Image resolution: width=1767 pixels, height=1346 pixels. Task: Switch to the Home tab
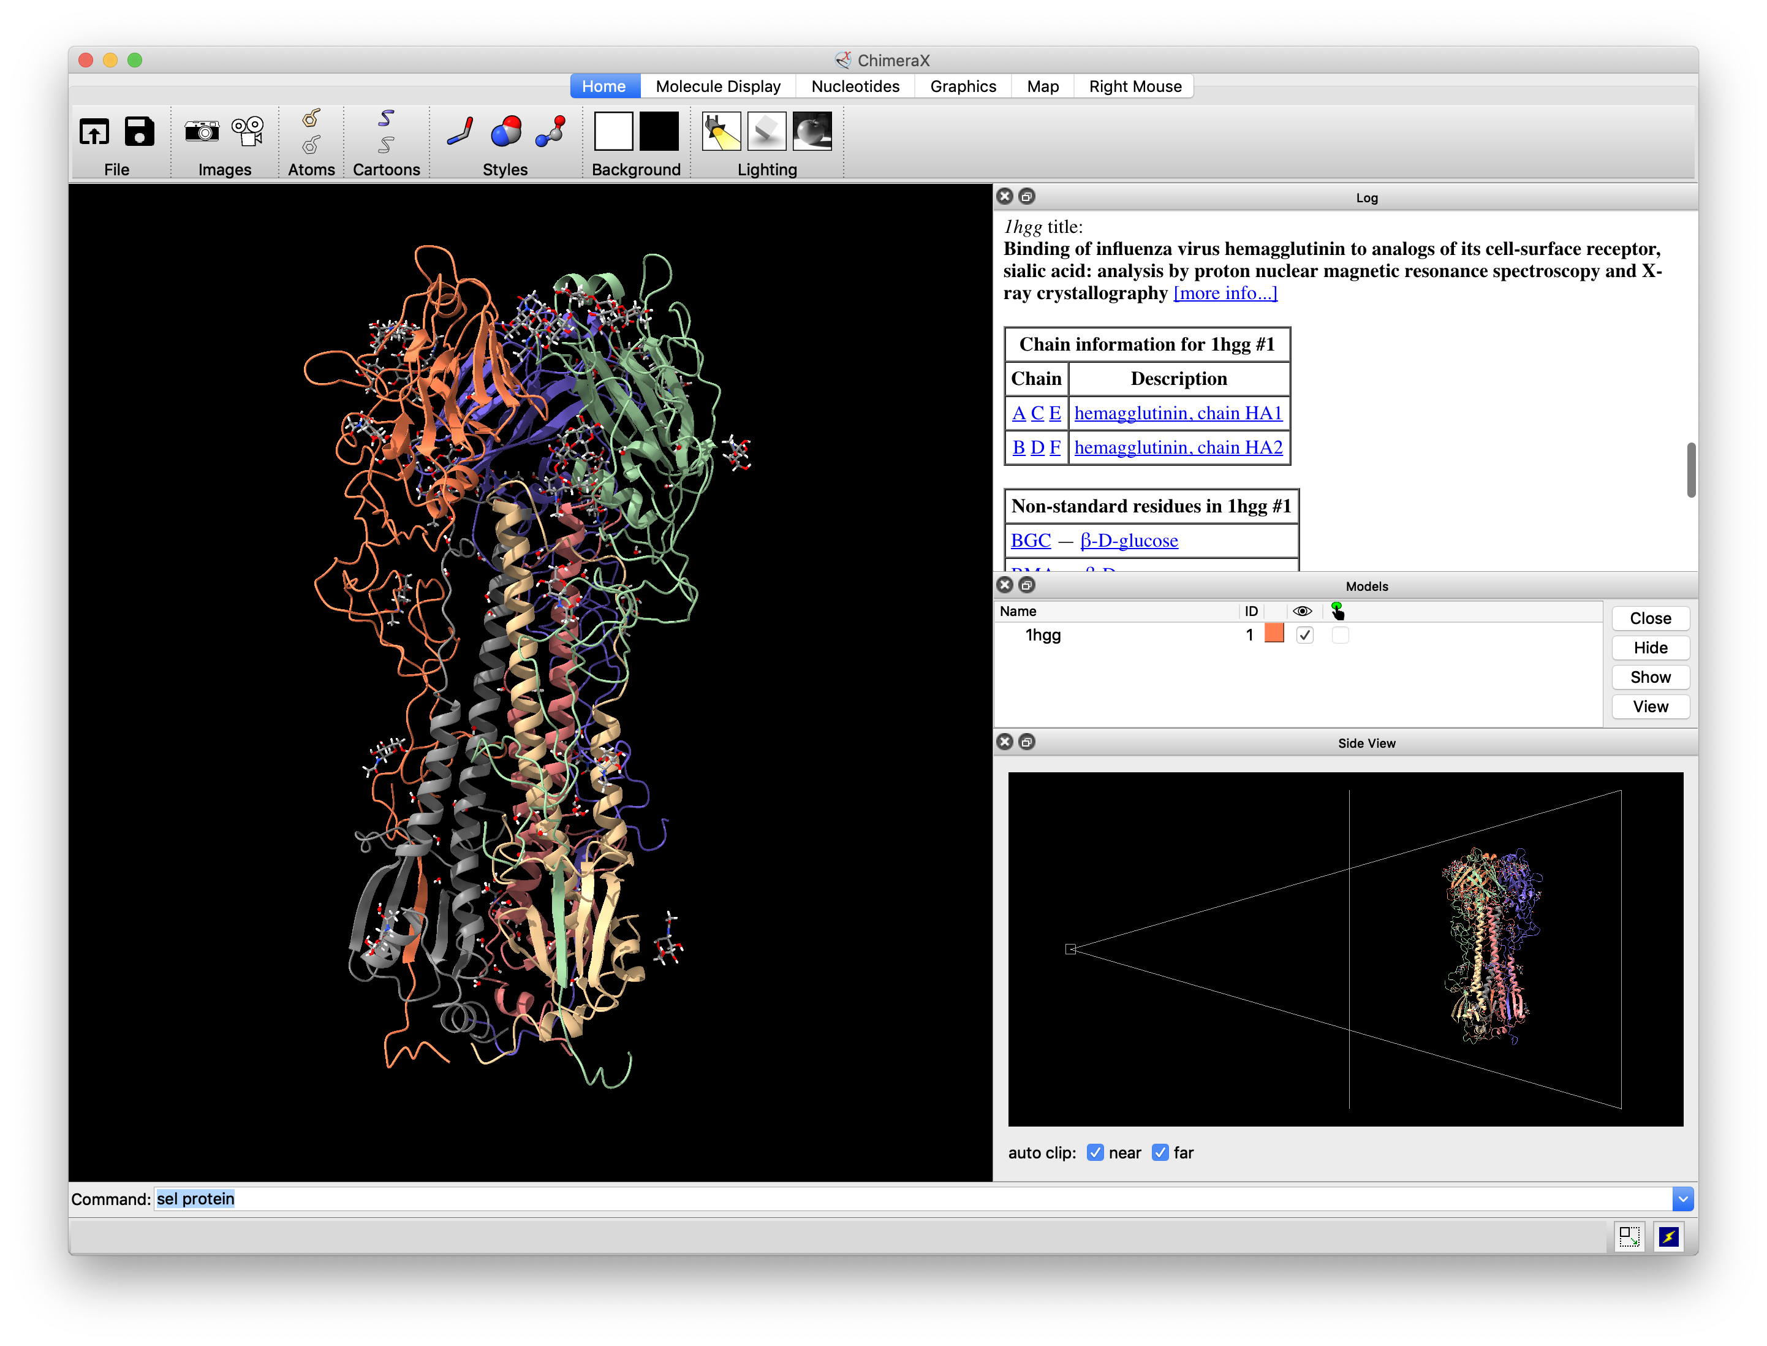click(x=604, y=86)
